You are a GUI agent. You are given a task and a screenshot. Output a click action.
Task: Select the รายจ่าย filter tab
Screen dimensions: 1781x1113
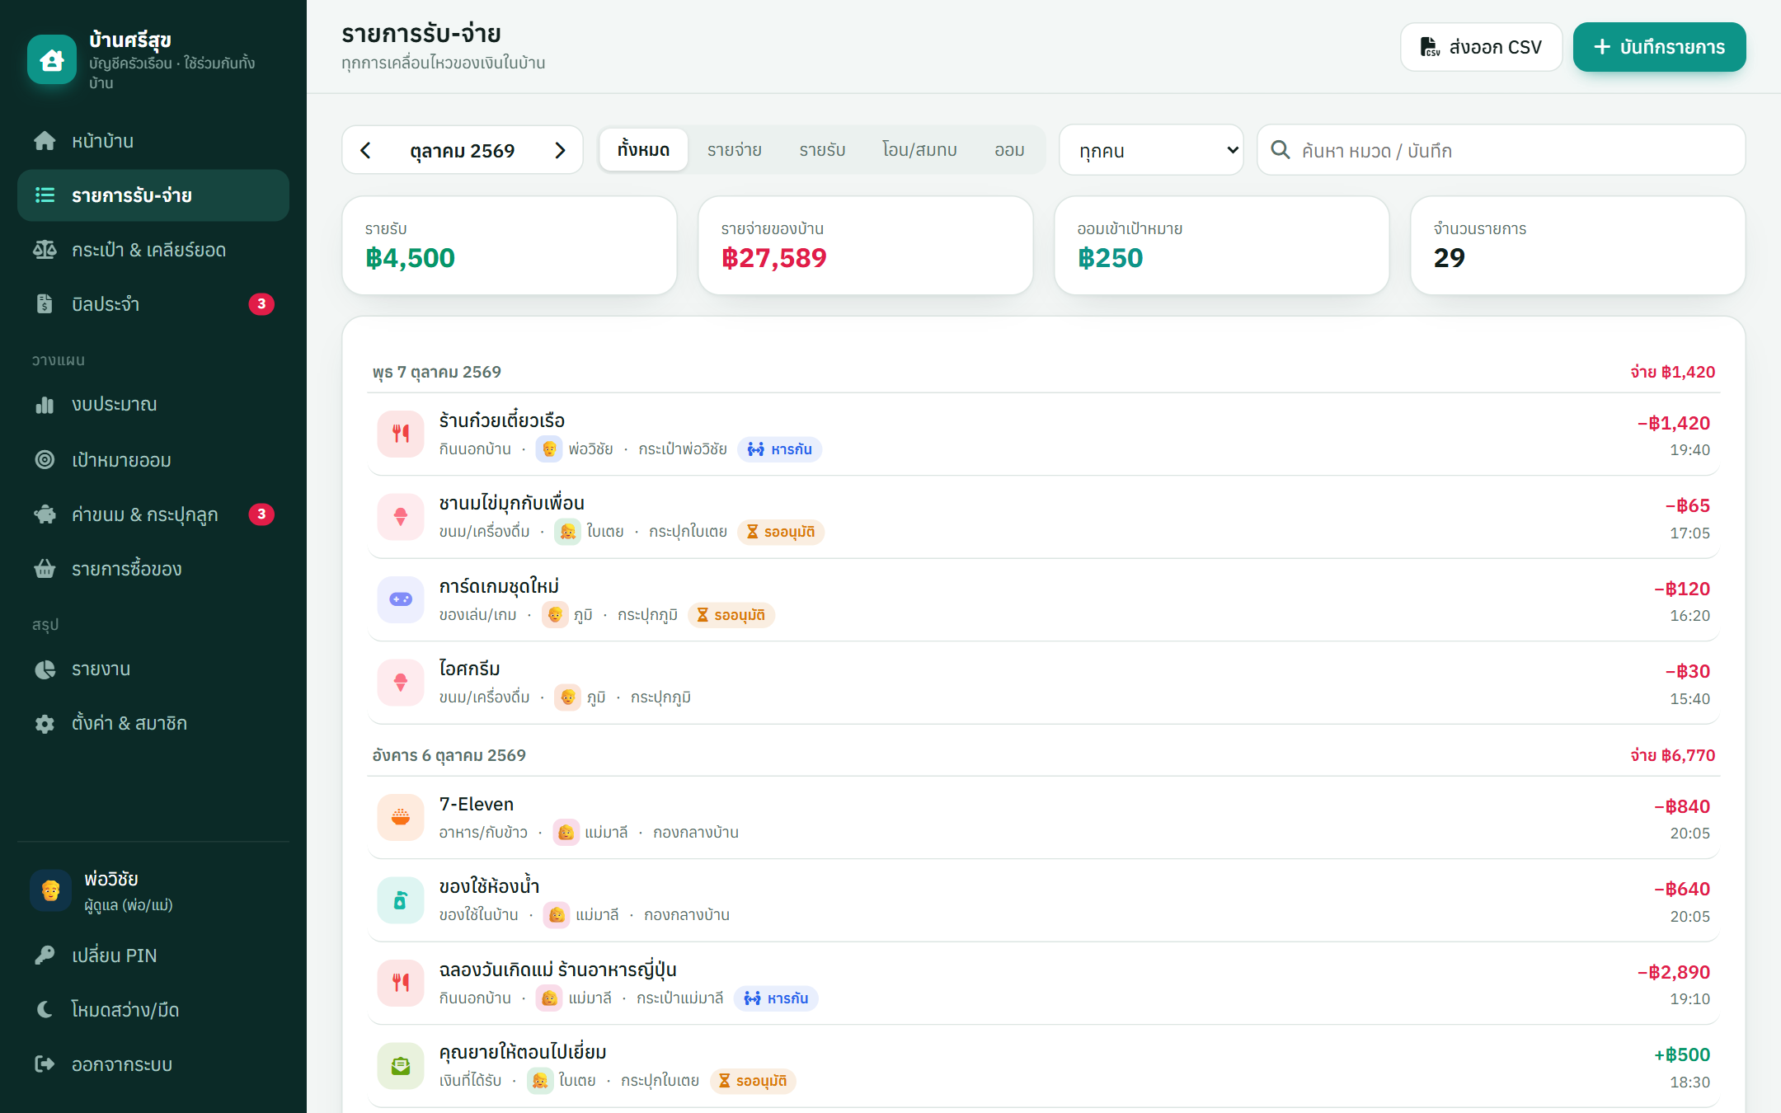734,150
